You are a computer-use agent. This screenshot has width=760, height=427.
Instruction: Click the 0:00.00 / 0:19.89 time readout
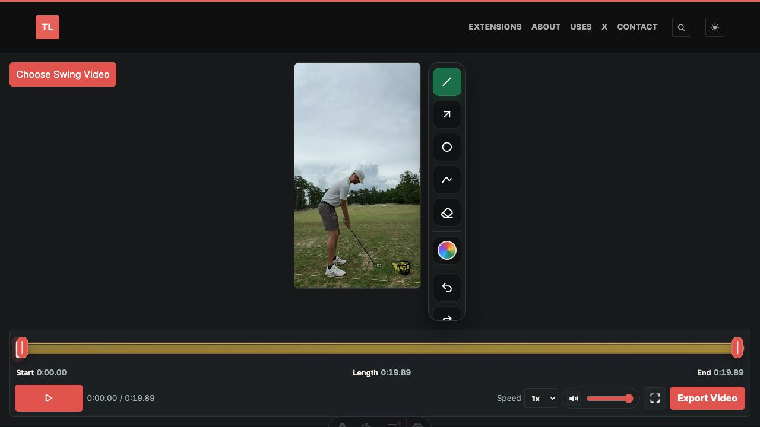121,398
